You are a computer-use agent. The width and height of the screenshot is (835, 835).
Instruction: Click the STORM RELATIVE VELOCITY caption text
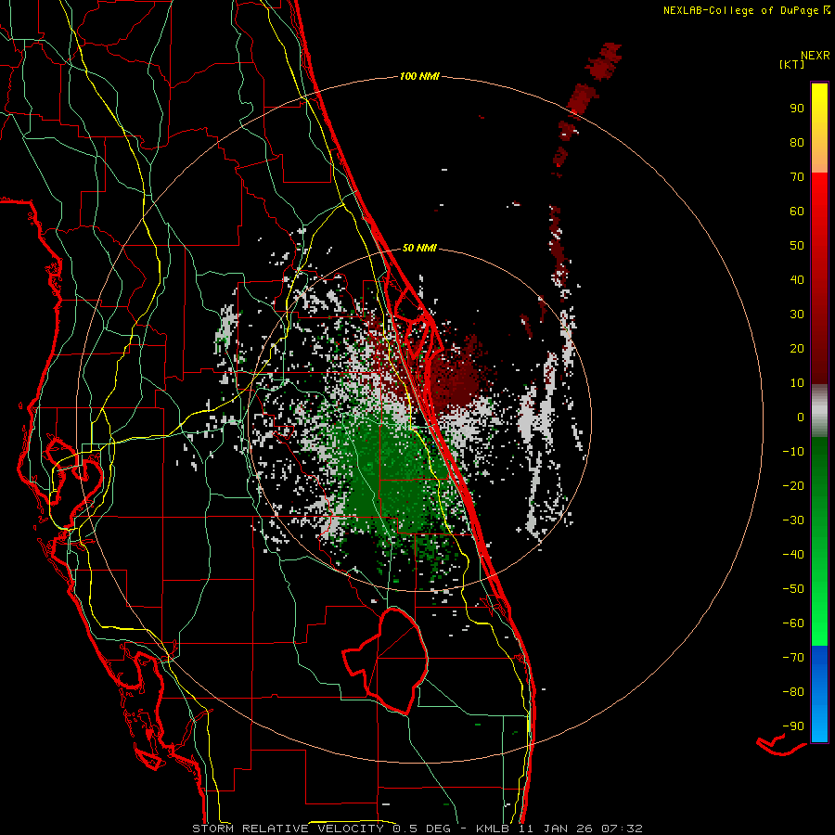pos(288,829)
